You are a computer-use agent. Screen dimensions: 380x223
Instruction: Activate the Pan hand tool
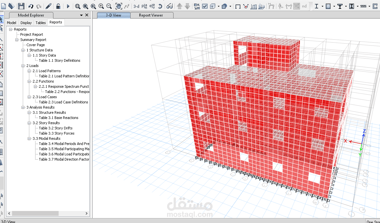point(119,6)
